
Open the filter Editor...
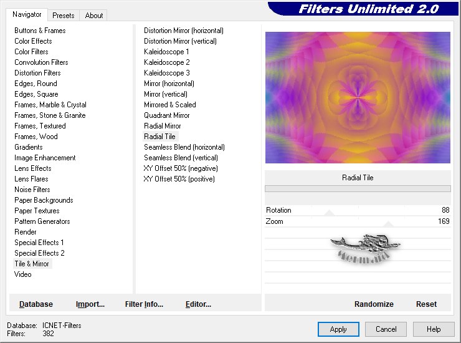click(198, 304)
